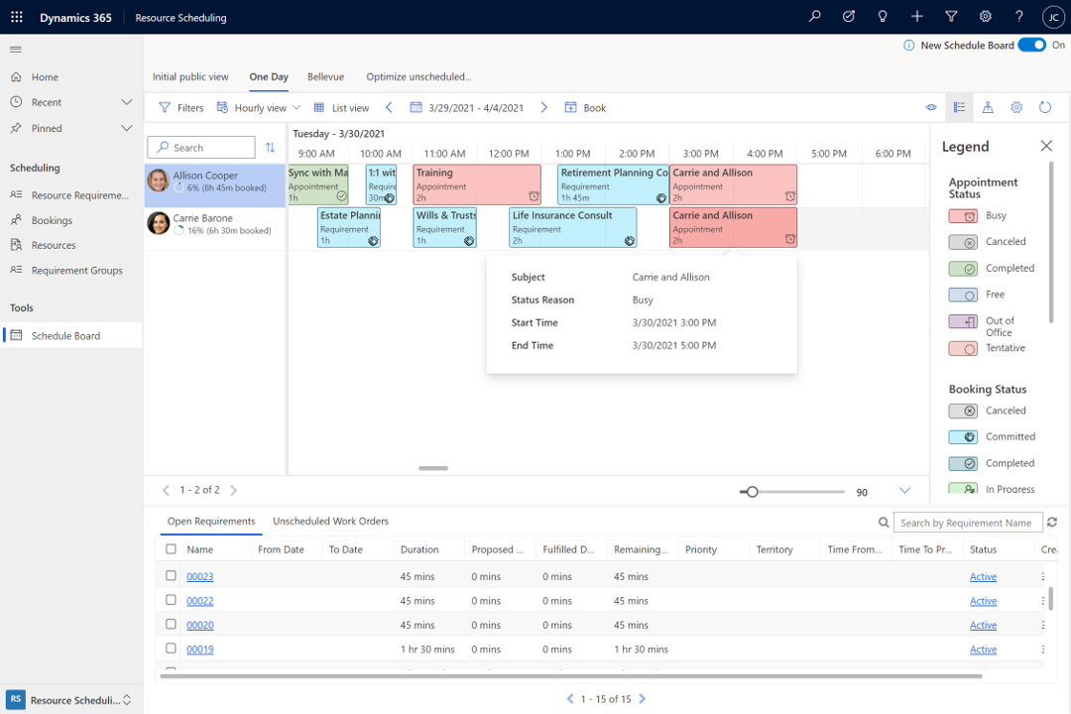
Task: Click the map view pin icon
Action: click(x=988, y=107)
